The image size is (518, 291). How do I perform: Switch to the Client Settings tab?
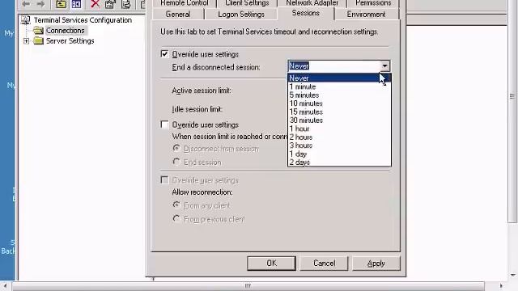click(247, 3)
